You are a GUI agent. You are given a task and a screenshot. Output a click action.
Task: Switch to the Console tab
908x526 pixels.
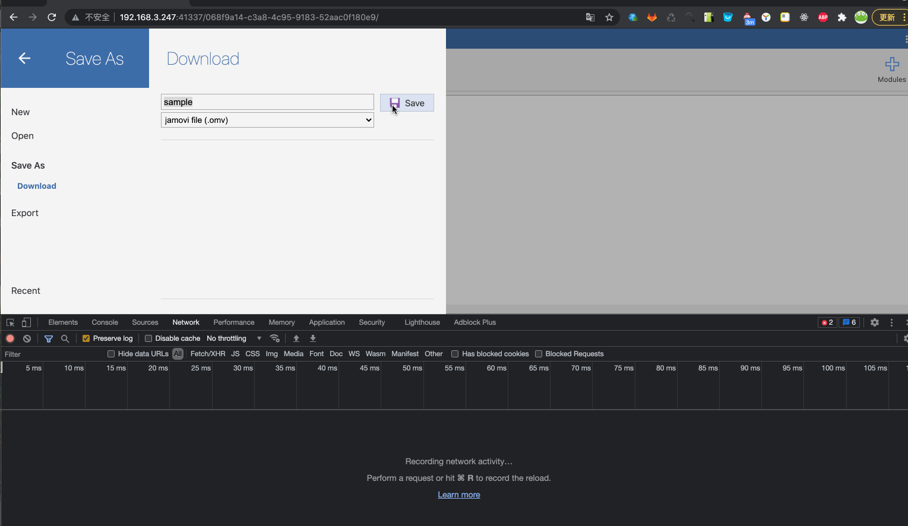click(105, 322)
